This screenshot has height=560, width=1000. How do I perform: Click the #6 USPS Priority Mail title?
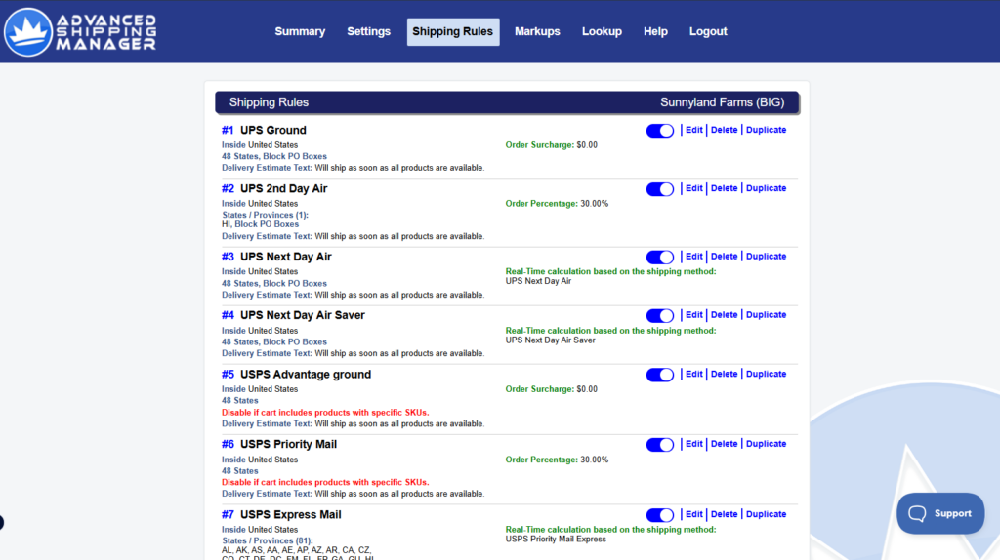click(279, 445)
